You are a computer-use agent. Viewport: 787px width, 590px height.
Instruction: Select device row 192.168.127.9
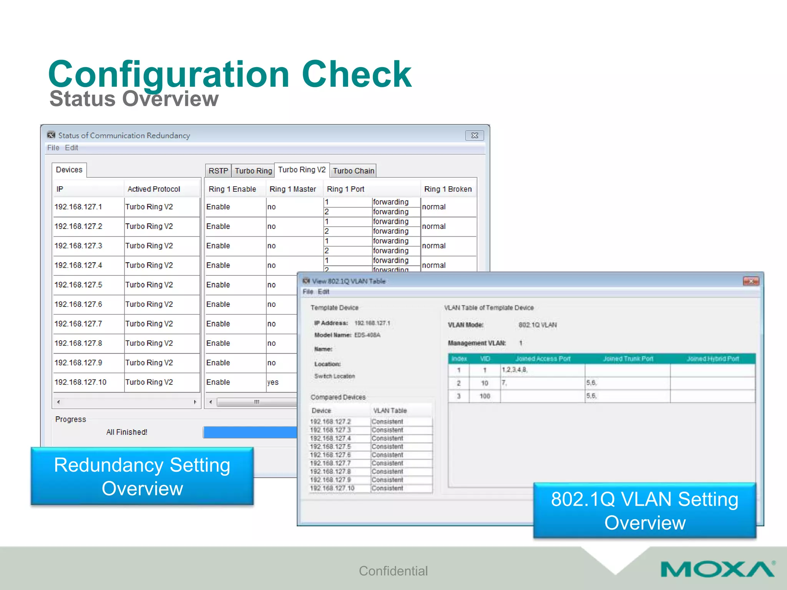tap(127, 363)
